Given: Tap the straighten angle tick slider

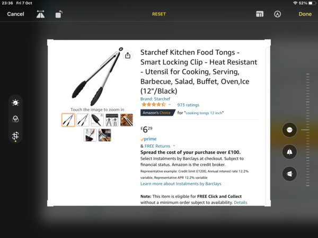Looking at the screenshot, I should tap(307, 130).
